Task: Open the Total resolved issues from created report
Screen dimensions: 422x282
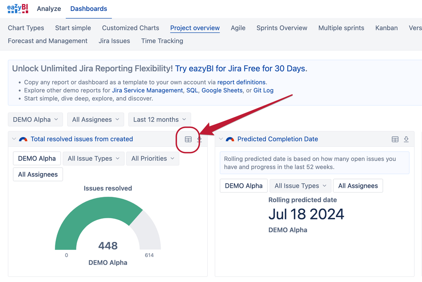Action: coord(82,139)
